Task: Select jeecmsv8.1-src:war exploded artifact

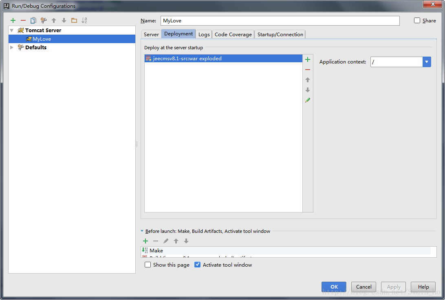Action: click(x=223, y=58)
